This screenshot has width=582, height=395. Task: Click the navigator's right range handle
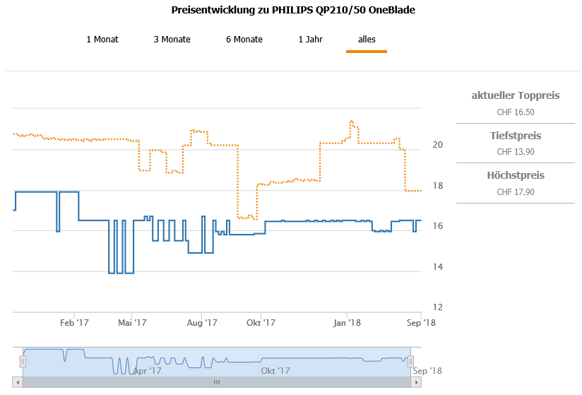pyautogui.click(x=410, y=361)
